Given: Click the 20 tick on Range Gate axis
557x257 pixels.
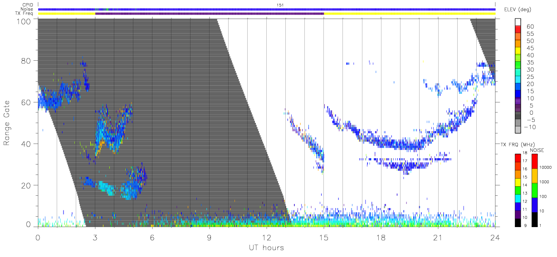Looking at the screenshot, I should tap(26, 185).
